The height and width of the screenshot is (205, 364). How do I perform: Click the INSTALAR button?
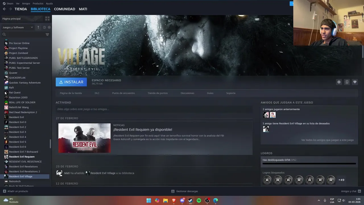[x=71, y=82]
